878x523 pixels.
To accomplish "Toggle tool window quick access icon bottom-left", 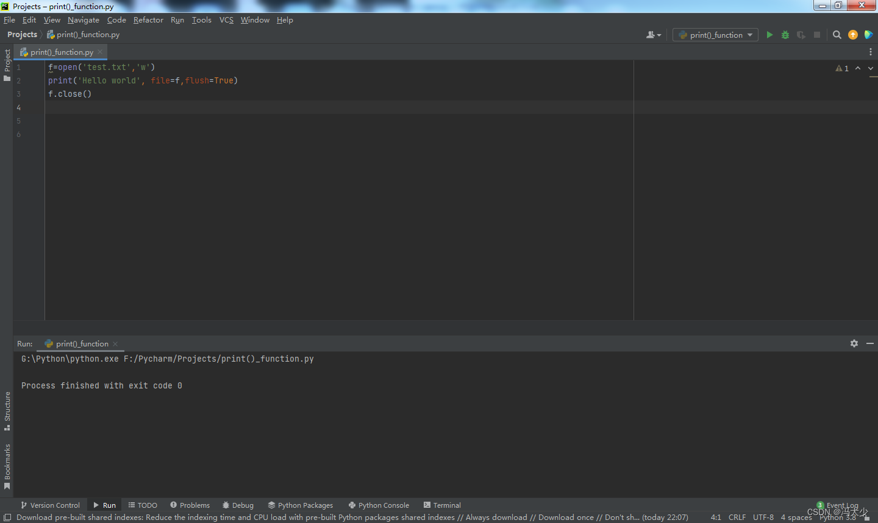I will click(x=7, y=518).
